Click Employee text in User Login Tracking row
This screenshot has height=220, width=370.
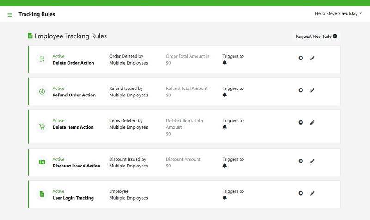119,191
